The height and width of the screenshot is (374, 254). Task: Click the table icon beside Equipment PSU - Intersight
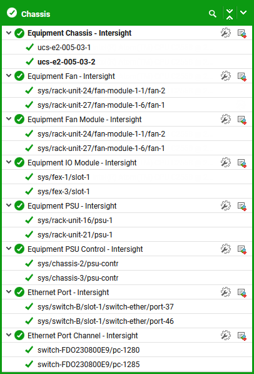(x=242, y=206)
